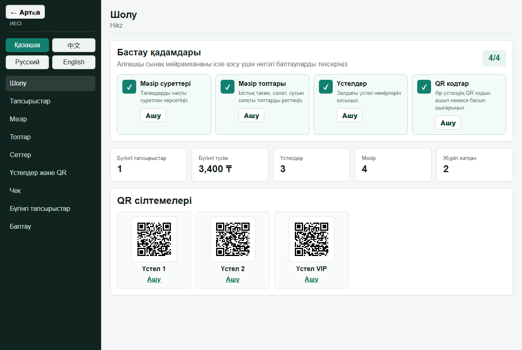Click the Мәзір stat card showing 4
Viewport: 522px width, 350px height.
(x=393, y=165)
